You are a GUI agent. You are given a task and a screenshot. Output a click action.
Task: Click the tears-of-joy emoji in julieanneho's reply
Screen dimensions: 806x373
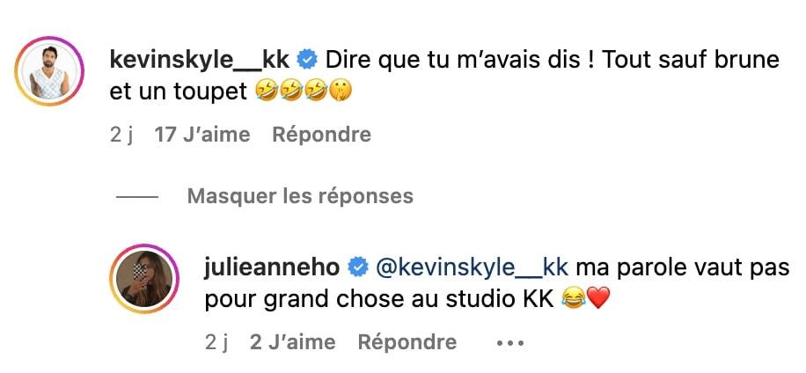point(574,298)
